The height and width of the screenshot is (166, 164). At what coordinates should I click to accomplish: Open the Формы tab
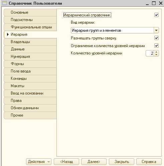30,64
